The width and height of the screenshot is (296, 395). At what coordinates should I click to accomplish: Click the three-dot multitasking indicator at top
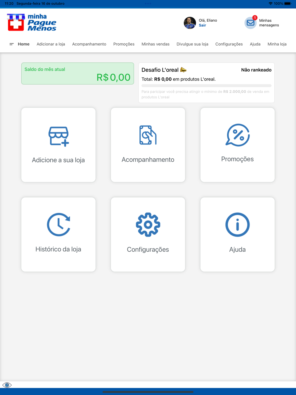[x=148, y=4]
